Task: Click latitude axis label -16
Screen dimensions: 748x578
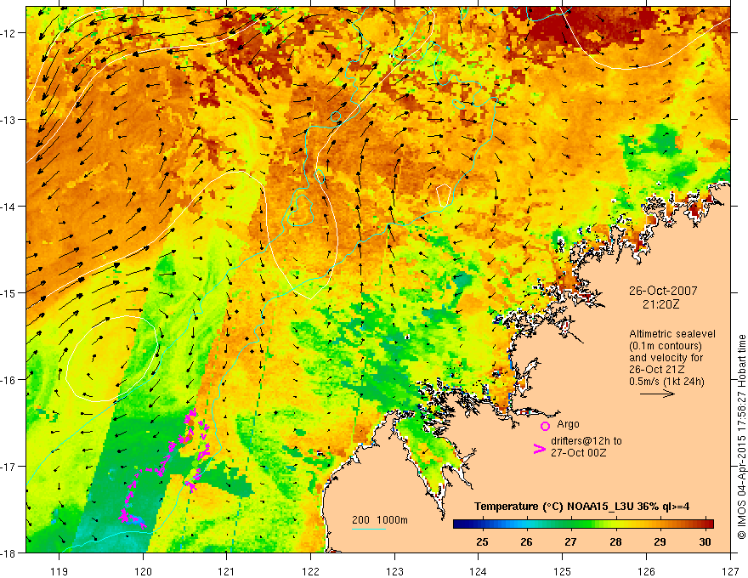Action: pyautogui.click(x=8, y=380)
